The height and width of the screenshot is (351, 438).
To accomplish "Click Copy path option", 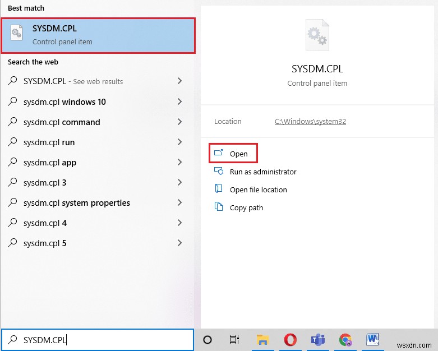I will click(x=246, y=208).
